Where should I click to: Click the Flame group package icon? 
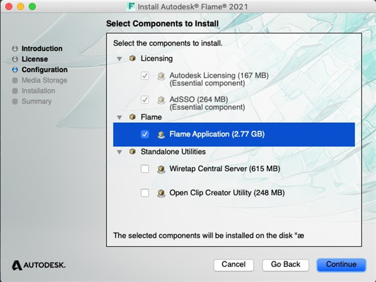tap(132, 117)
